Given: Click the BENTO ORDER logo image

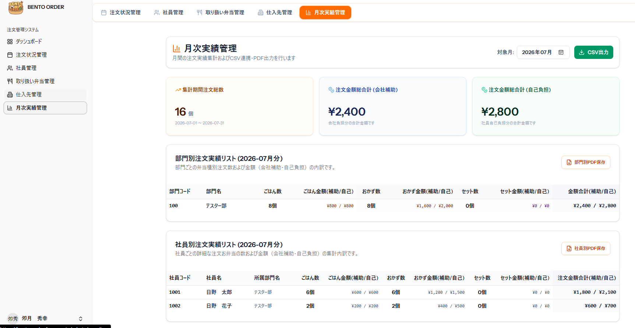Looking at the screenshot, I should [x=16, y=7].
